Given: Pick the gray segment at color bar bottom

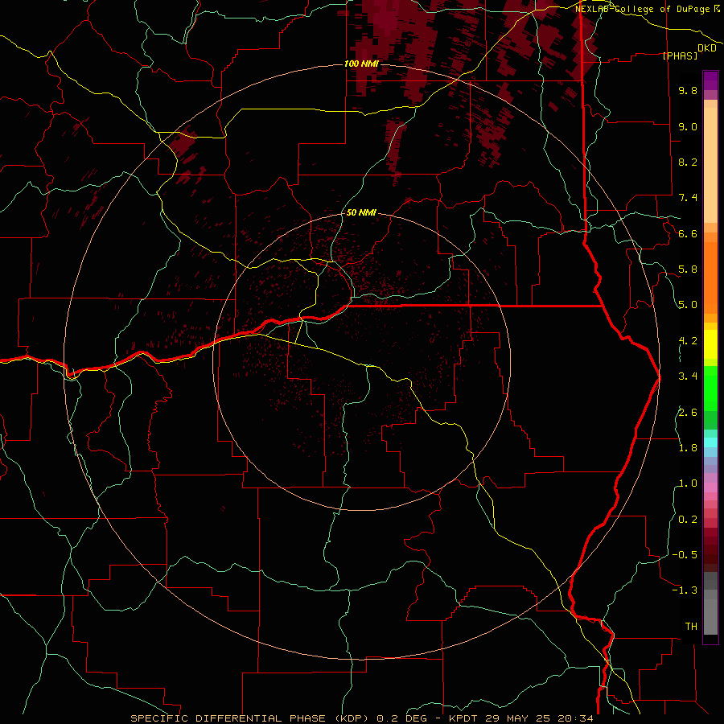Looking at the screenshot, I should (710, 616).
